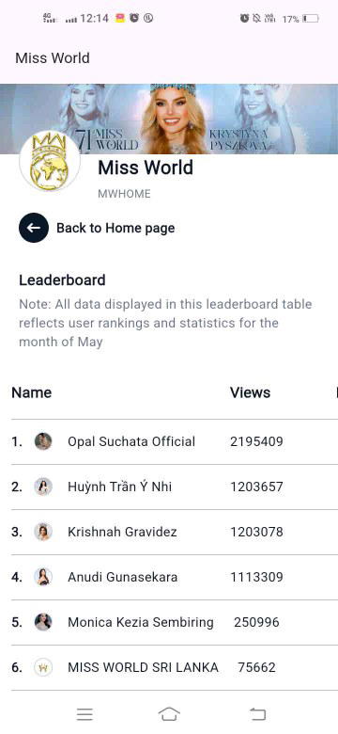Tap the Android home navigation button
The width and height of the screenshot is (338, 734).
pyautogui.click(x=169, y=714)
